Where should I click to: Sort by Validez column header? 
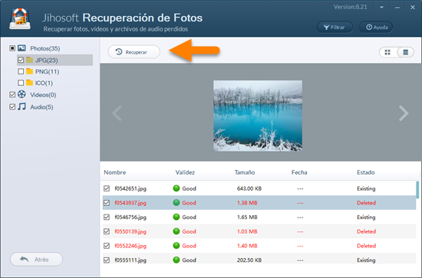coord(185,172)
